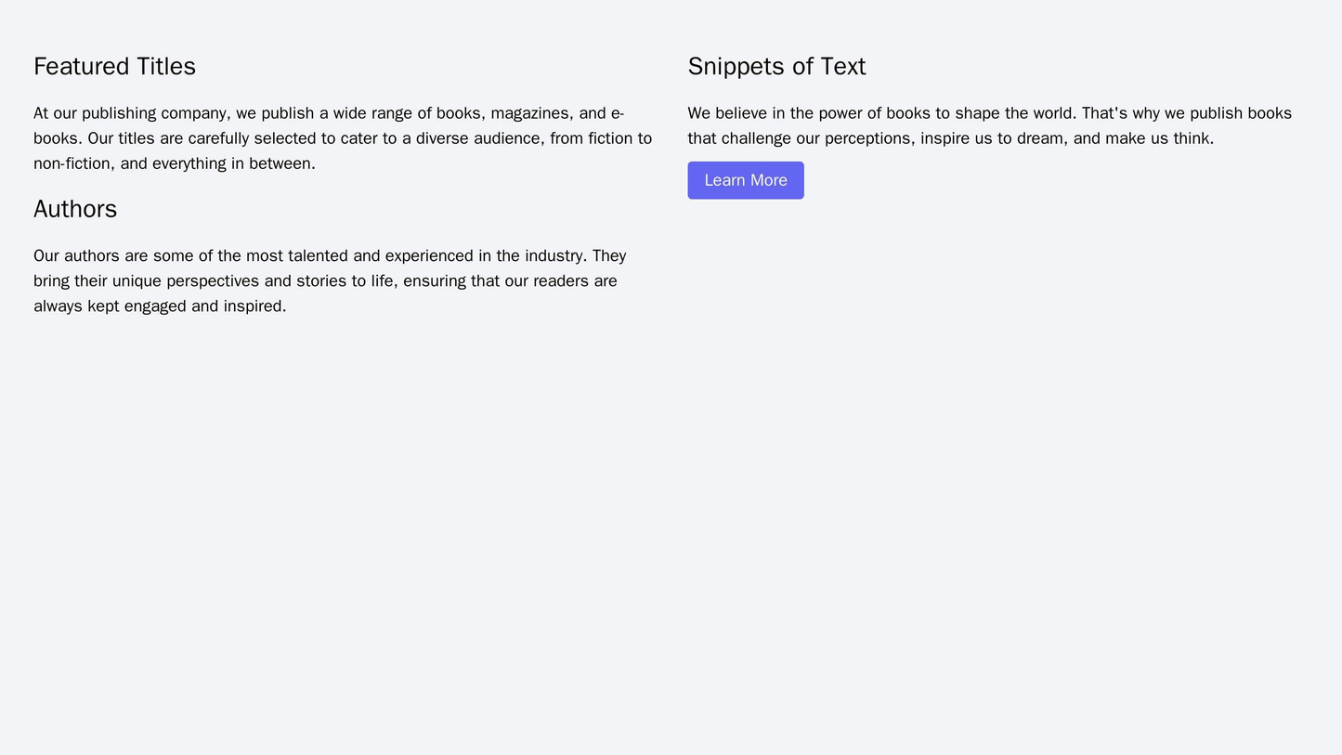Click the phrase 'inspire us to dream'

coord(991,138)
